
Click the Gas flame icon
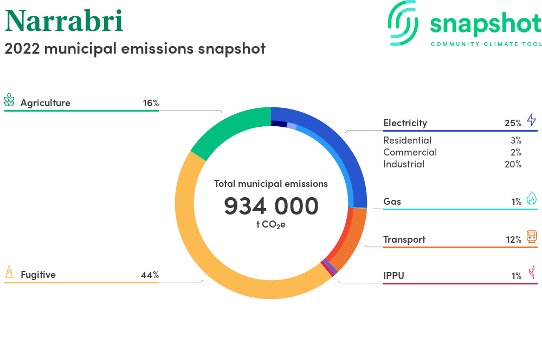[x=531, y=199]
